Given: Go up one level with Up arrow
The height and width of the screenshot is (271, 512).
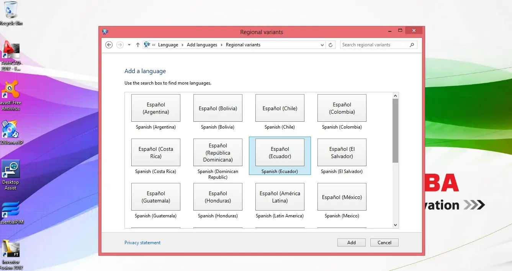Looking at the screenshot, I should point(138,45).
